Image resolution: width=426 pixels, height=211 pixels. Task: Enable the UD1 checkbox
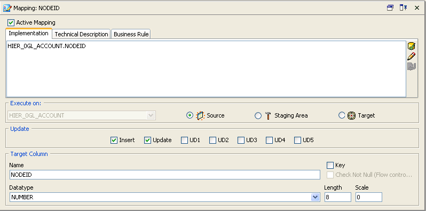click(x=185, y=140)
